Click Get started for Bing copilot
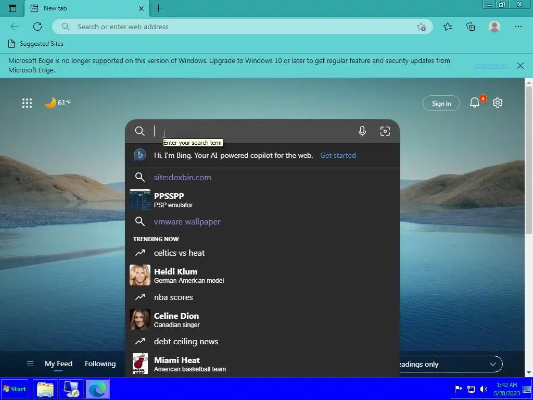The width and height of the screenshot is (533, 400). (338, 155)
